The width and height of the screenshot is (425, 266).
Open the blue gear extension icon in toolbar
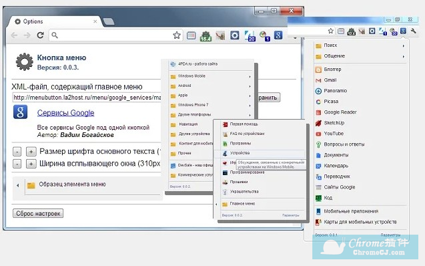tap(235, 35)
